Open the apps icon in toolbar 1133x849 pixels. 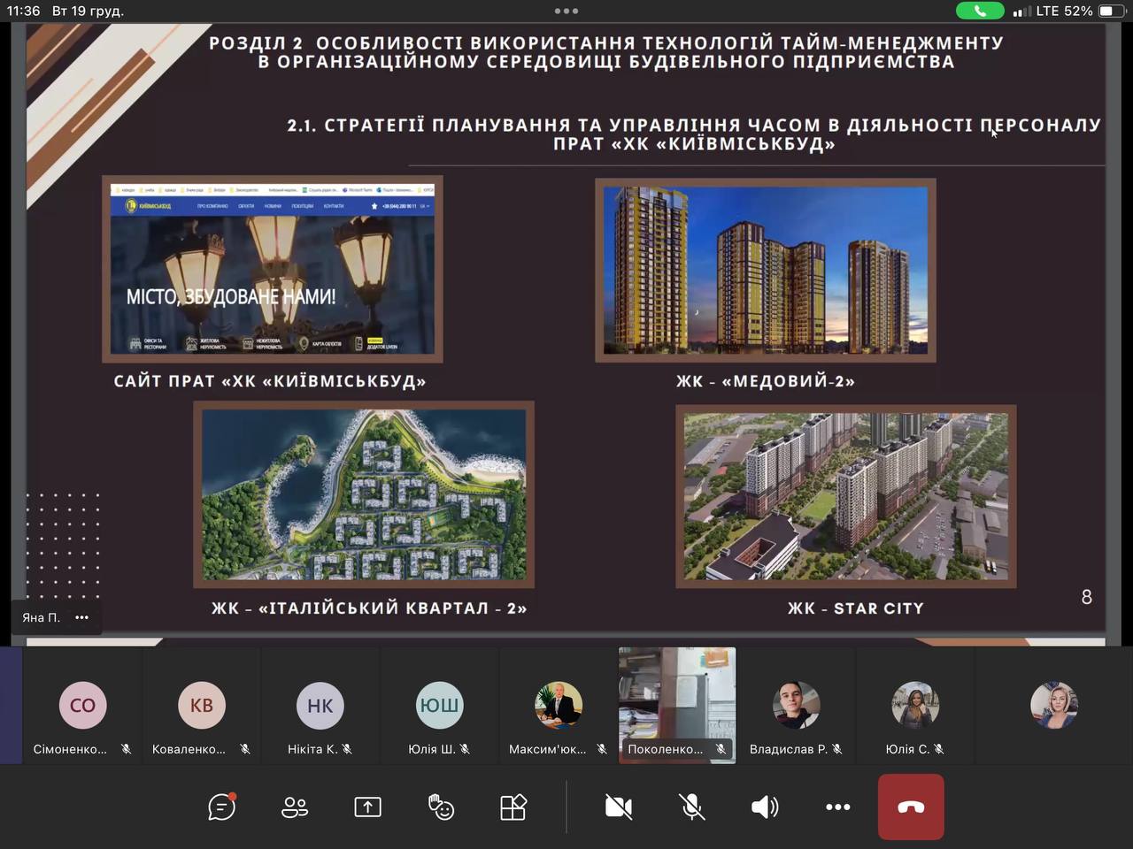pyautogui.click(x=513, y=807)
